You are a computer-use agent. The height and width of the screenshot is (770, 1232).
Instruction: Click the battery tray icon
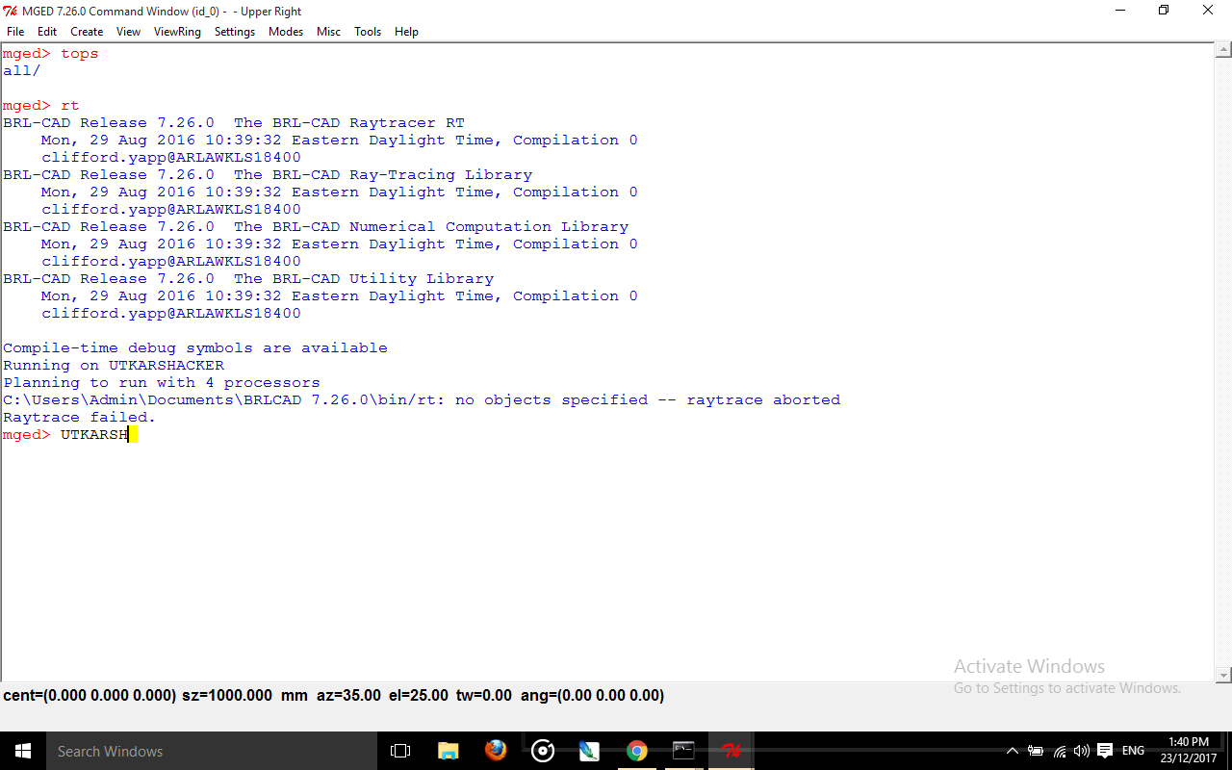click(x=1036, y=751)
